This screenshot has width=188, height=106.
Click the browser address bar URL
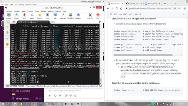150,9
